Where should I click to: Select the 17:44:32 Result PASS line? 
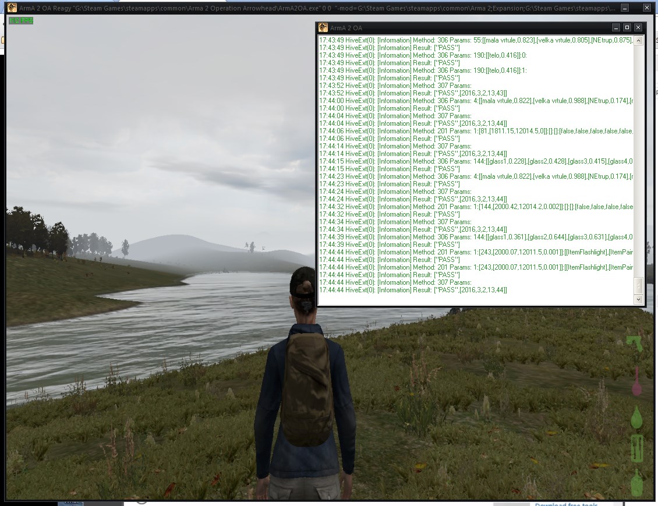[390, 214]
